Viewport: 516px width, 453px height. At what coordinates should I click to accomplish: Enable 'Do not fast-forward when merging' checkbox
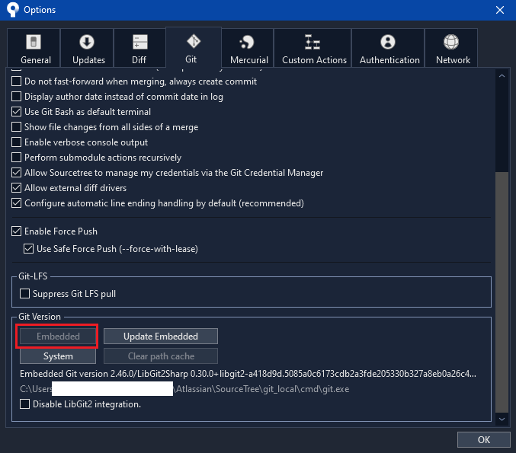click(x=17, y=81)
